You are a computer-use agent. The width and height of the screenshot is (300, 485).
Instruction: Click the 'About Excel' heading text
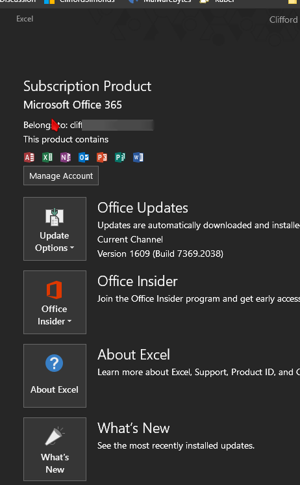pos(134,355)
